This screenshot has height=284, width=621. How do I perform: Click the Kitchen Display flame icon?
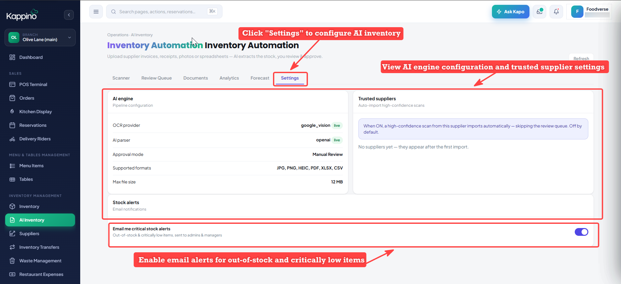point(12,112)
